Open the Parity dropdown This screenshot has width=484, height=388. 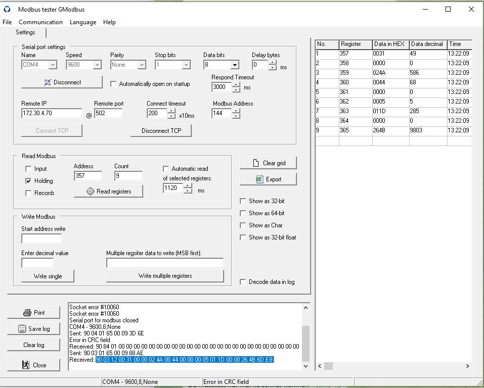coord(142,65)
